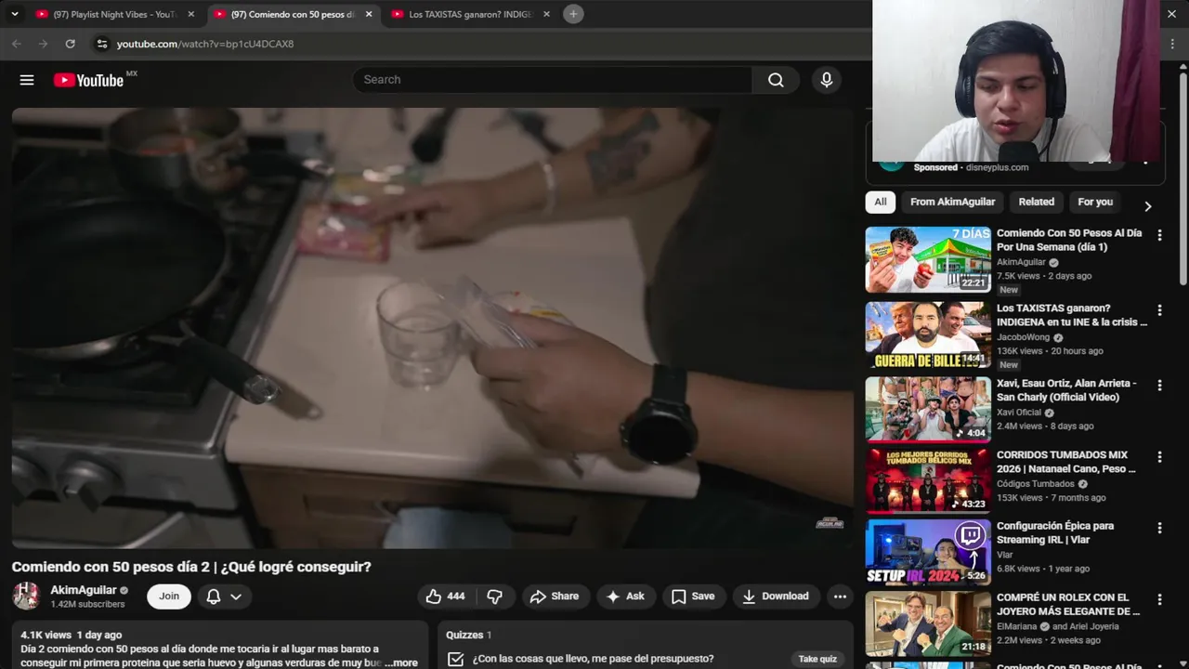Take the quiz
This screenshot has width=1189, height=669.
817,659
